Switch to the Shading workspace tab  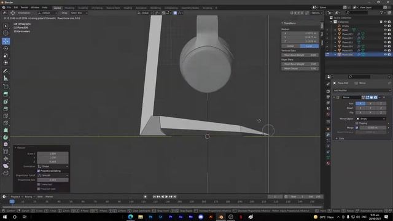pos(128,8)
